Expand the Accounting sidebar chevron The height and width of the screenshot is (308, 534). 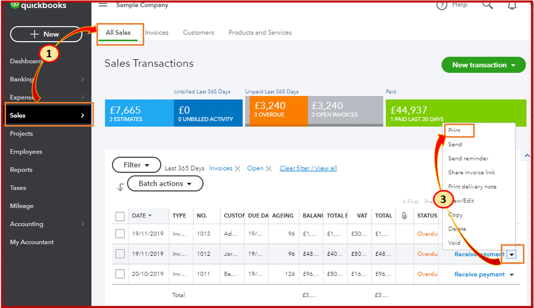point(82,224)
